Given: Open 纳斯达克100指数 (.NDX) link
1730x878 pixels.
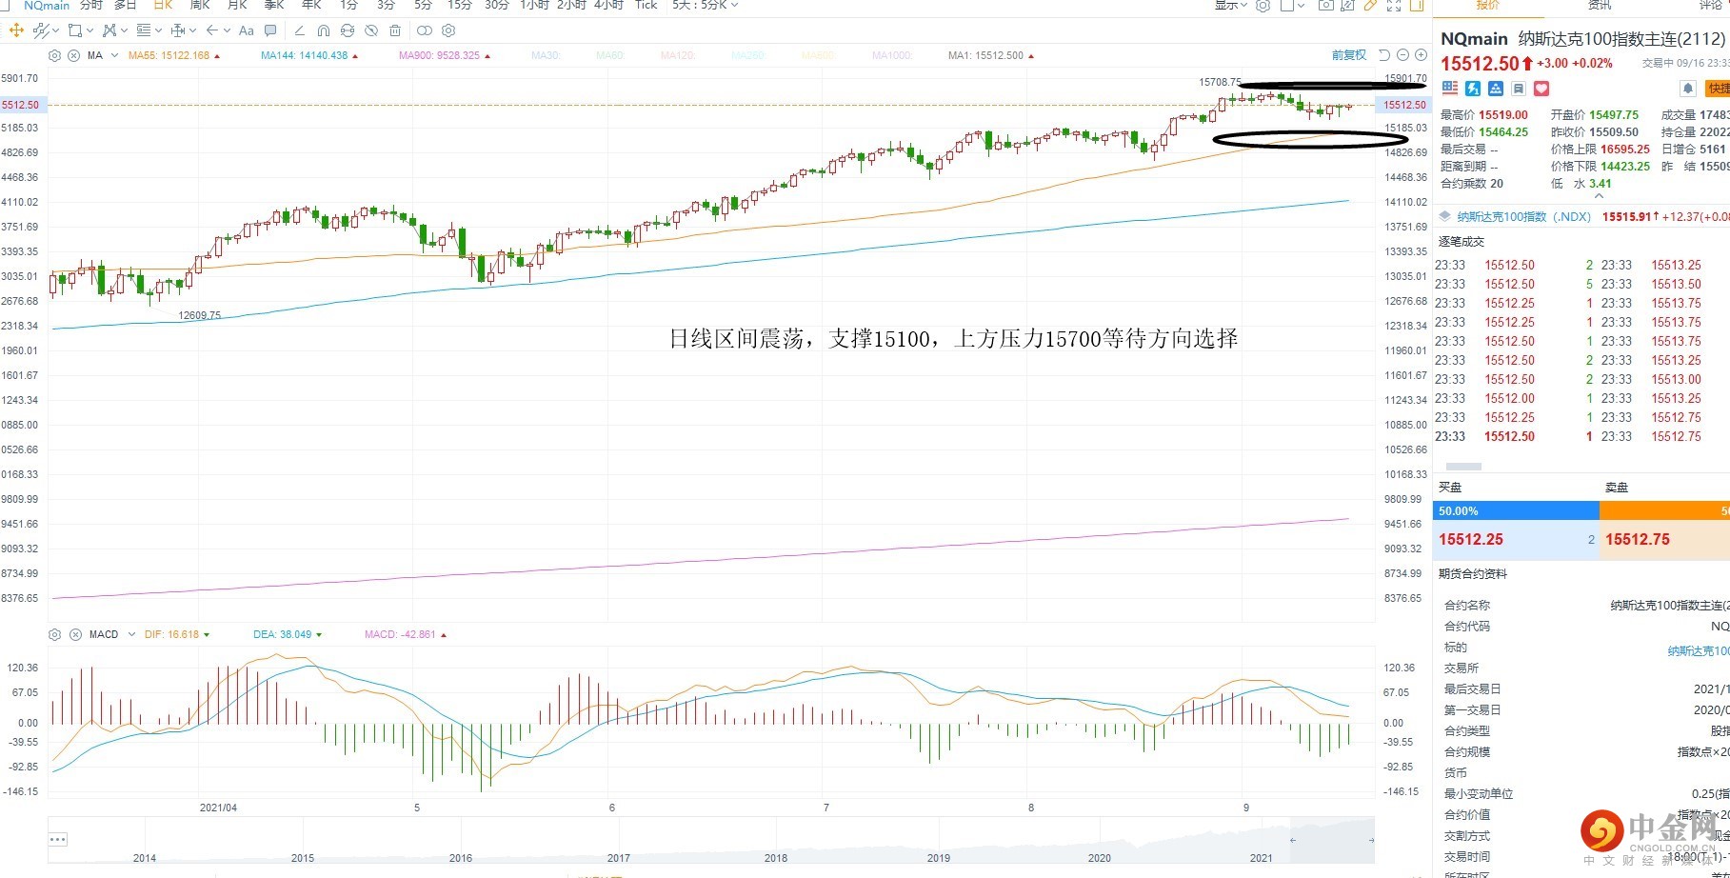Looking at the screenshot, I should pyautogui.click(x=1524, y=216).
